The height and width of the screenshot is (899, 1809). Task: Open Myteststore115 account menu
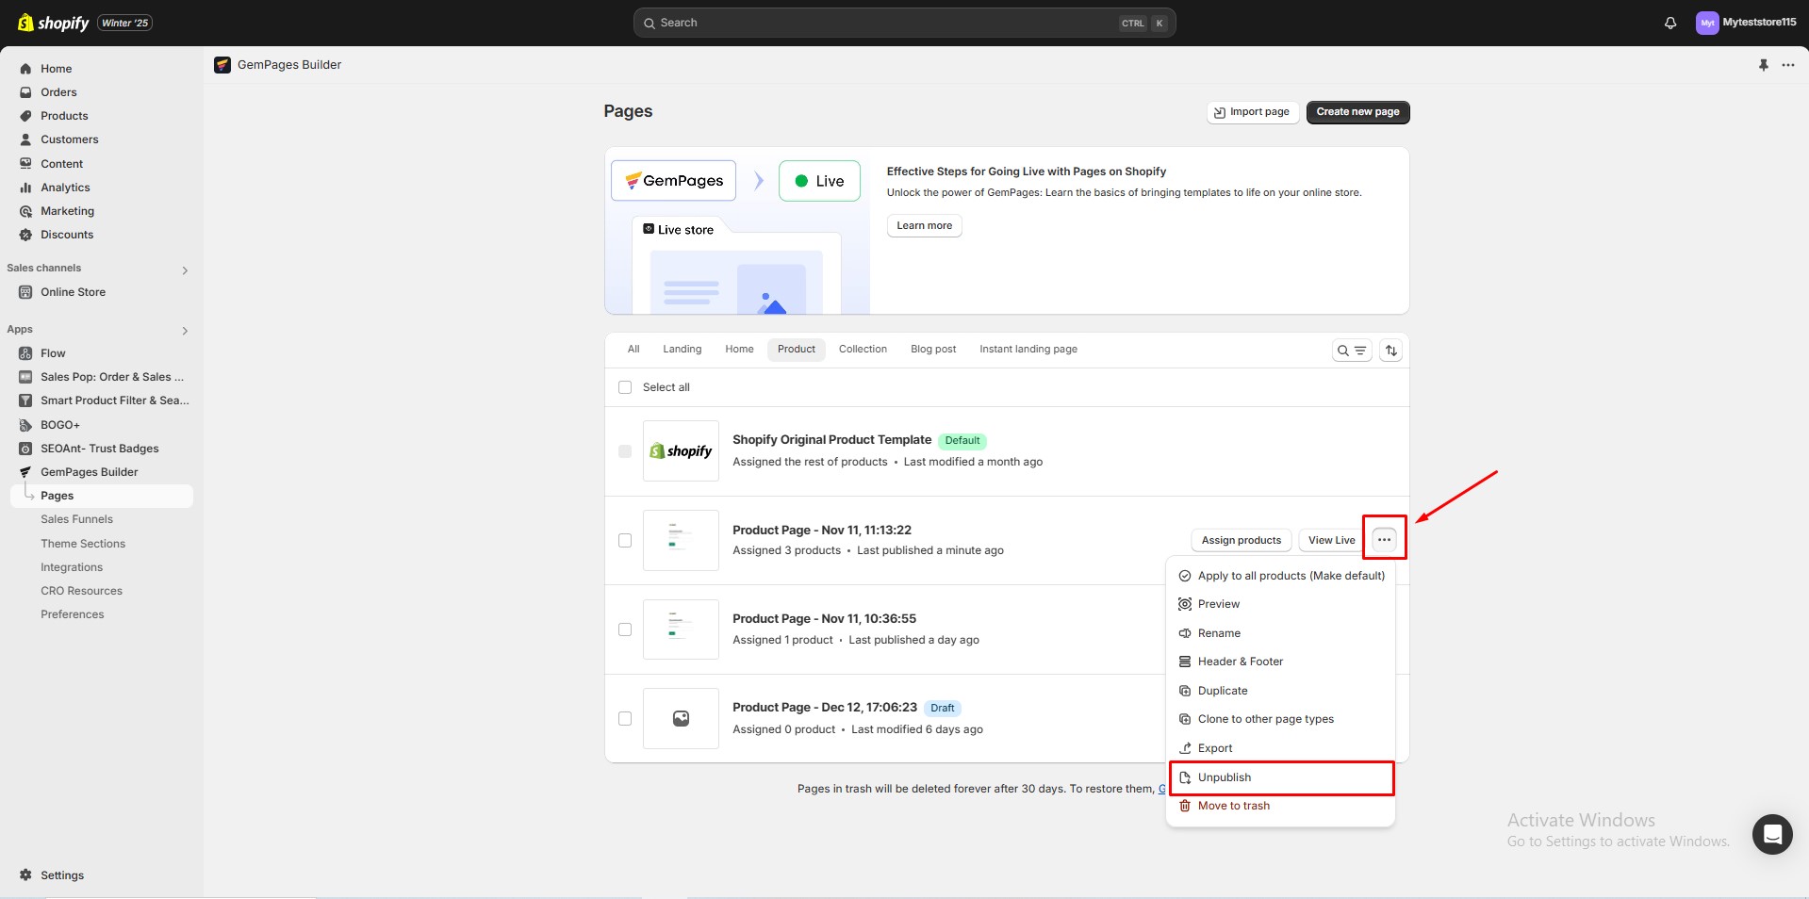point(1745,23)
